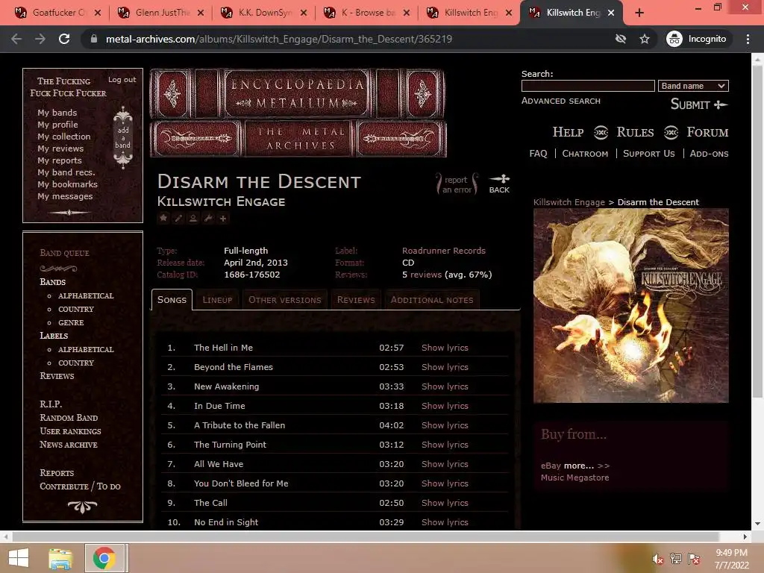Click the plus add icon under the album title
The height and width of the screenshot is (573, 764).
(x=223, y=219)
